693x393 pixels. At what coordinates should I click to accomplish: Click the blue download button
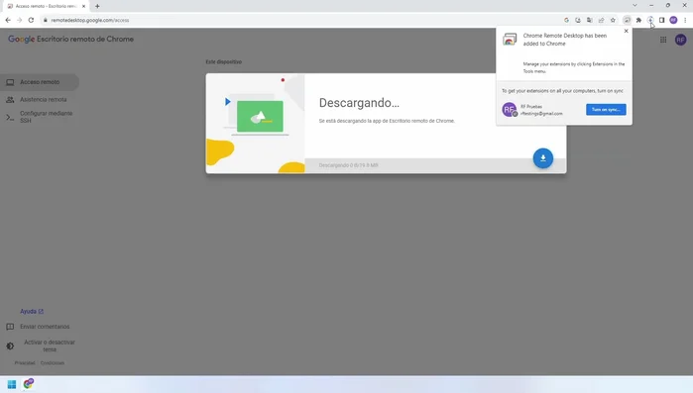[x=542, y=158]
